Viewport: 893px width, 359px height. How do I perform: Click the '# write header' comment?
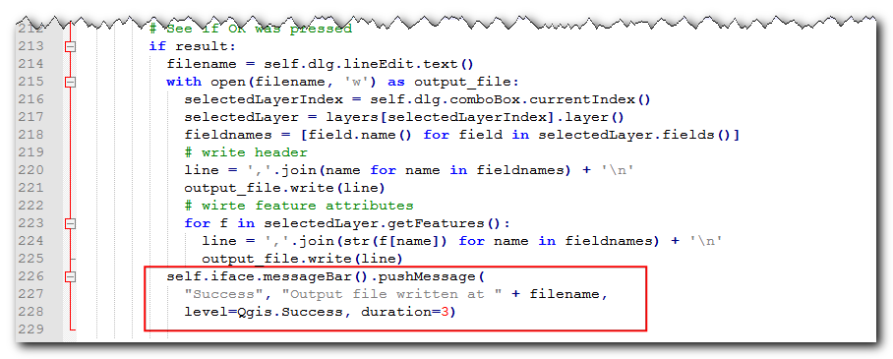246,152
